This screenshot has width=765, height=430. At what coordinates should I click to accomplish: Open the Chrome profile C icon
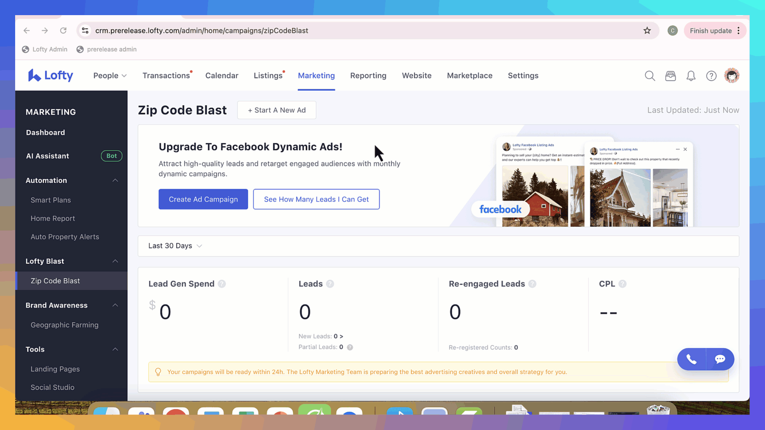tap(673, 31)
